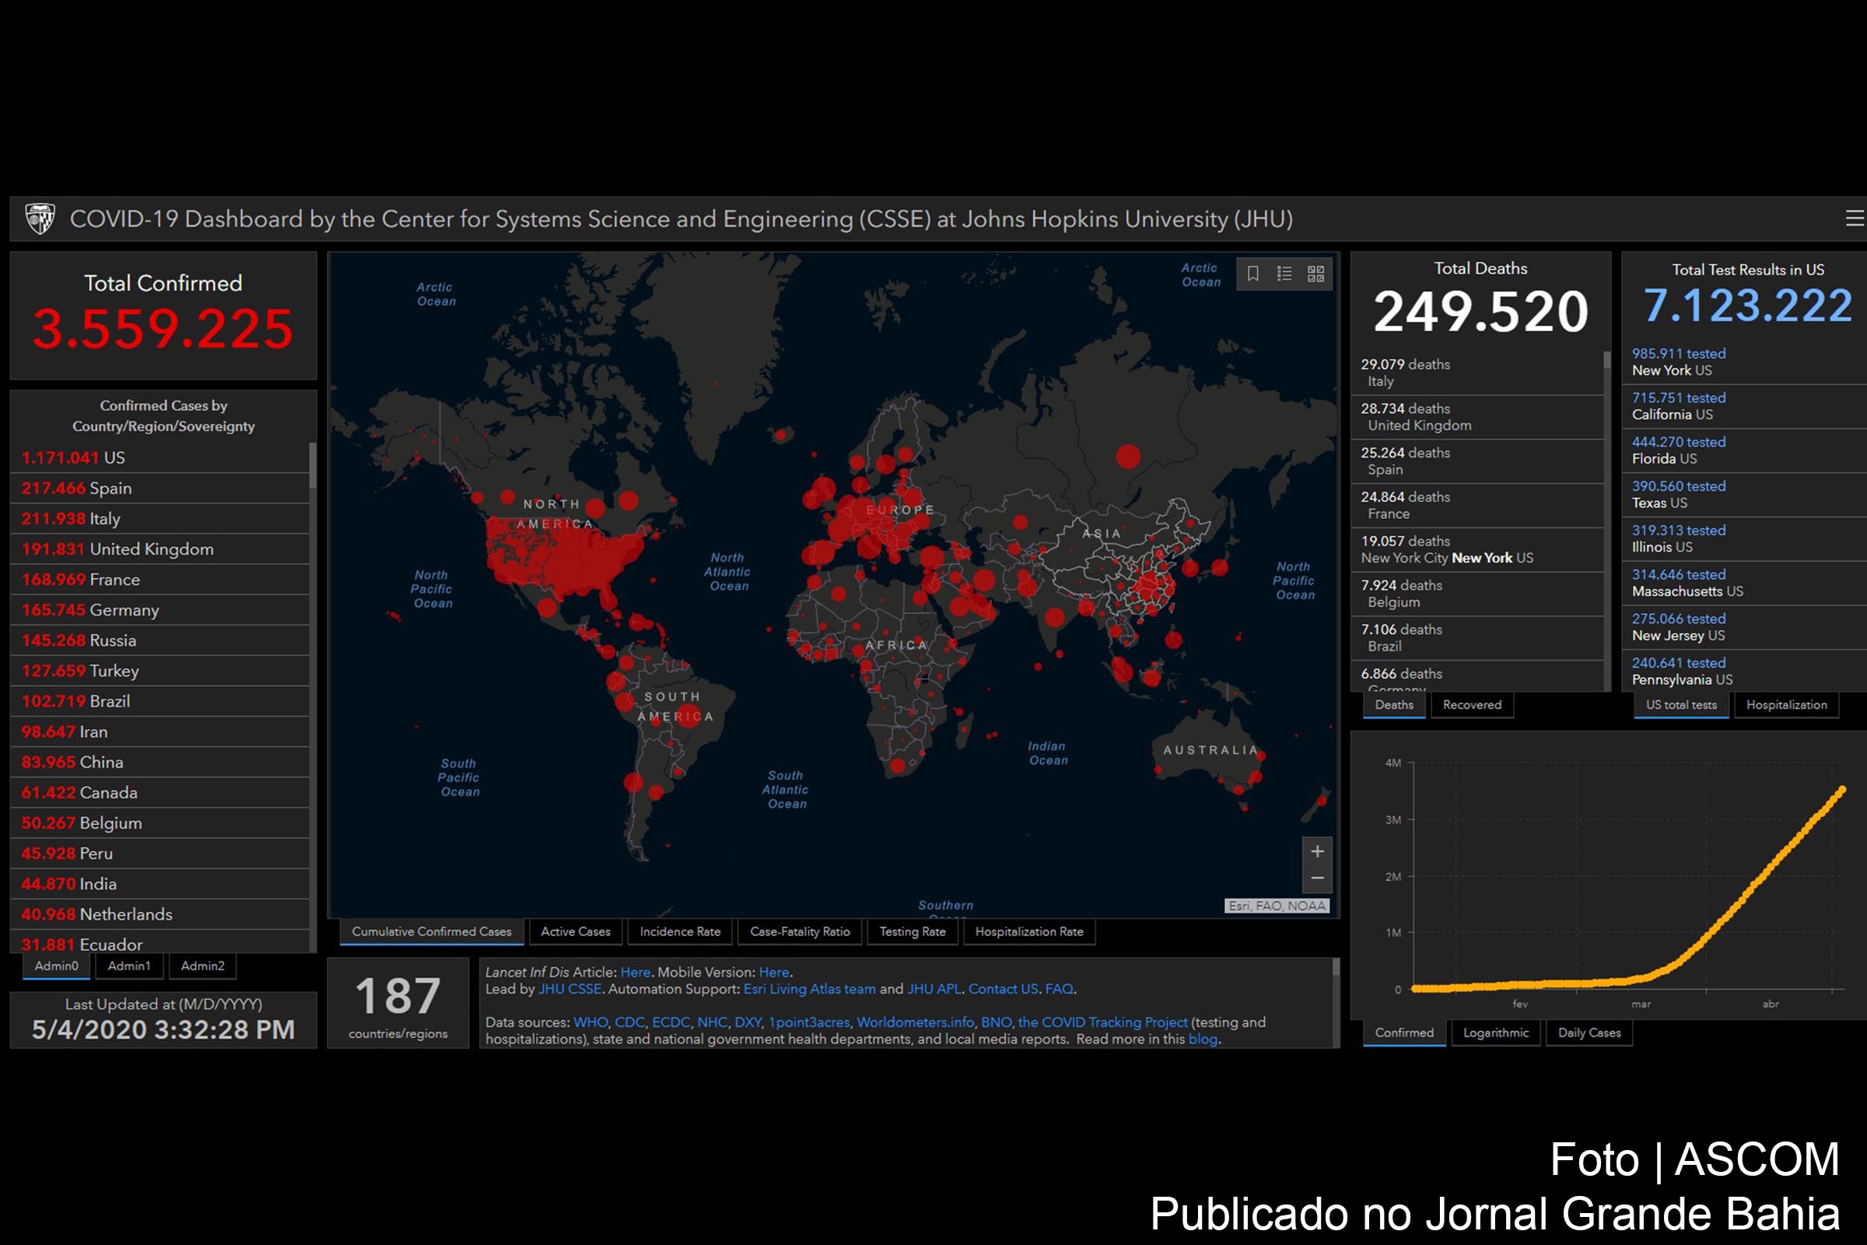Viewport: 1867px width, 1245px height.
Task: Click the info panel scrollbar thumb
Action: pos(1336,966)
